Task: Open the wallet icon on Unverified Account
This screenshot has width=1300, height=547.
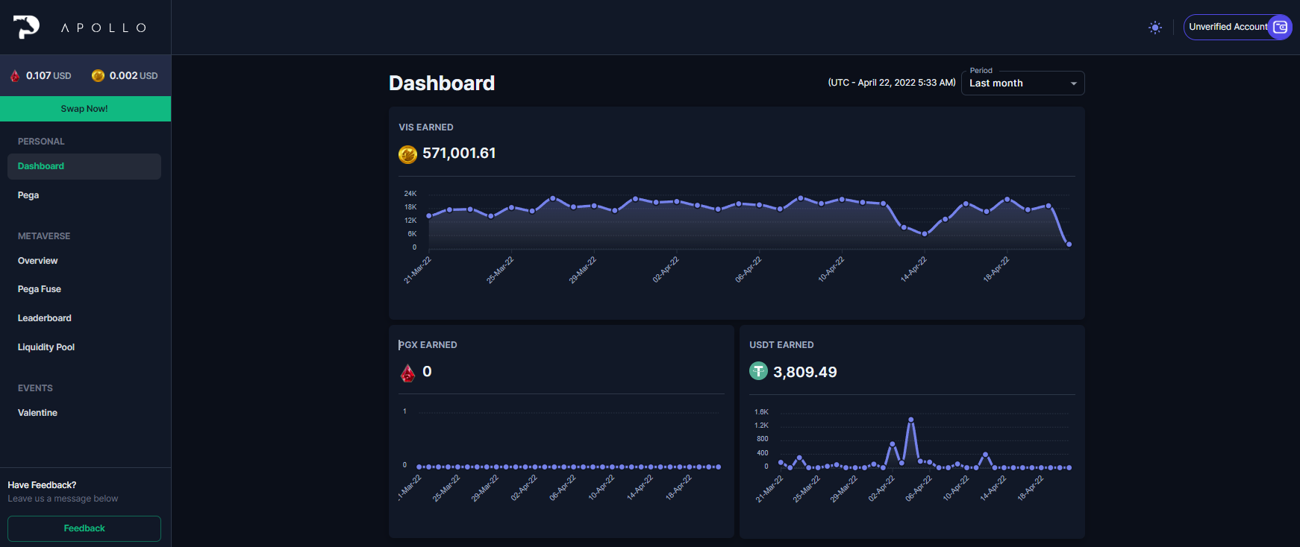Action: (1280, 27)
